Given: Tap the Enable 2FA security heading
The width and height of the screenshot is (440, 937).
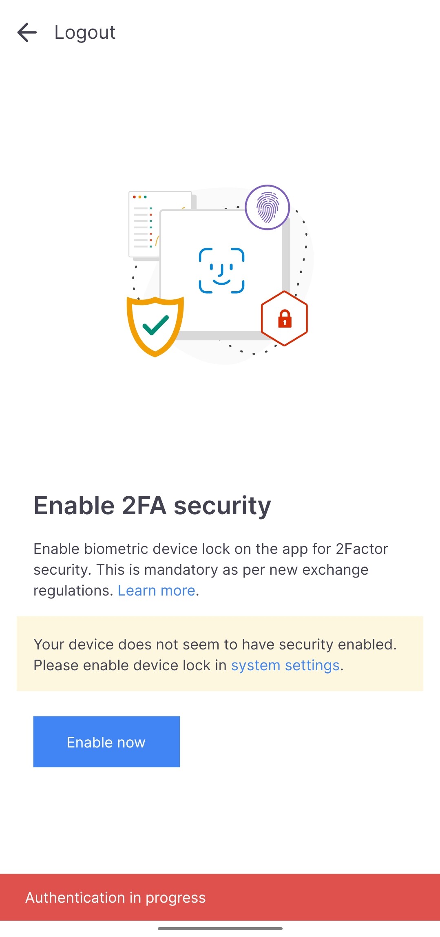Looking at the screenshot, I should [x=152, y=505].
